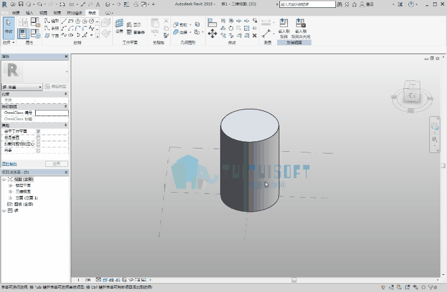Toggle the Always vertical checkbox
The image size is (447, 292).
(x=38, y=138)
